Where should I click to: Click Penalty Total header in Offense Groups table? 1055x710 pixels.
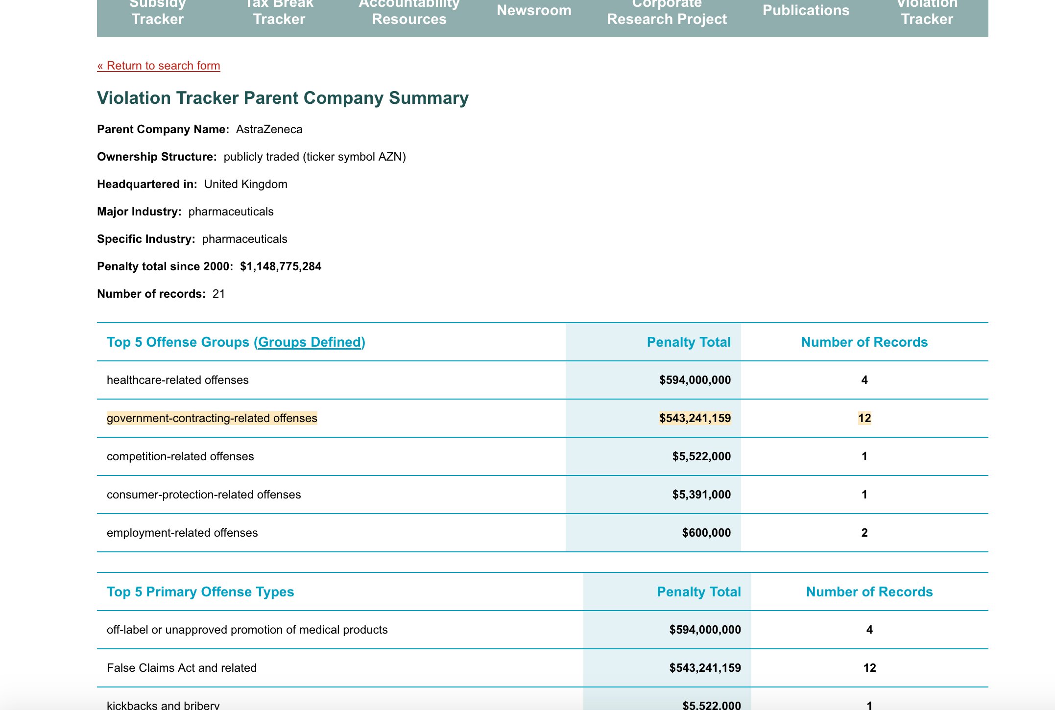[689, 342]
